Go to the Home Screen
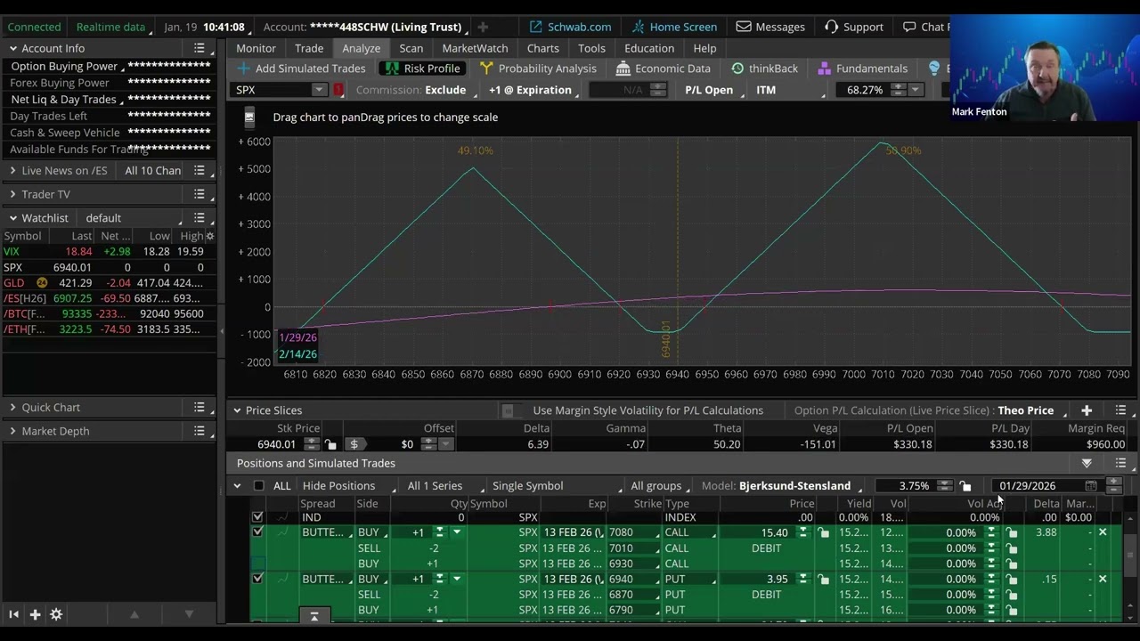This screenshot has height=641, width=1140. pos(674,27)
